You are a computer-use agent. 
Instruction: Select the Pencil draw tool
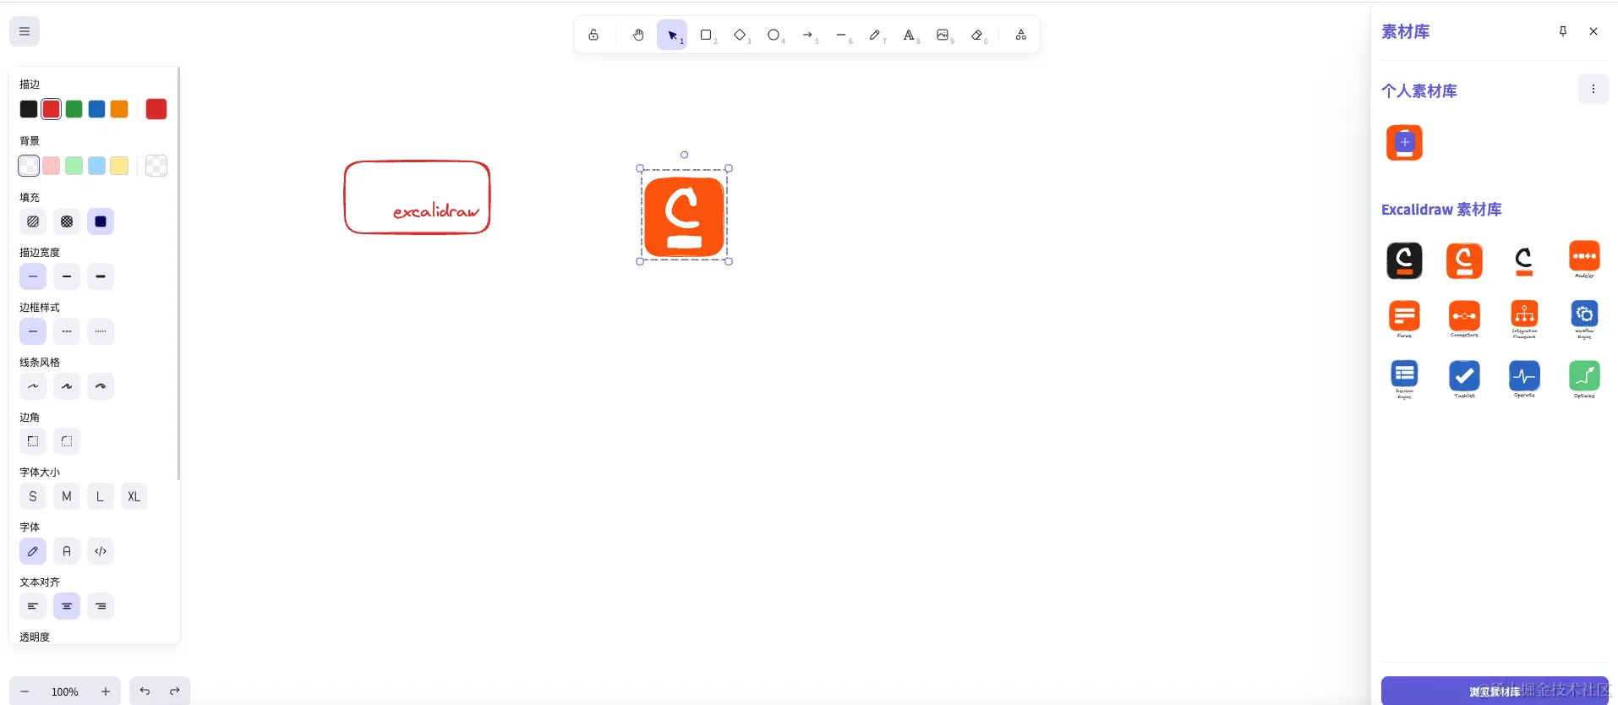[x=875, y=35]
